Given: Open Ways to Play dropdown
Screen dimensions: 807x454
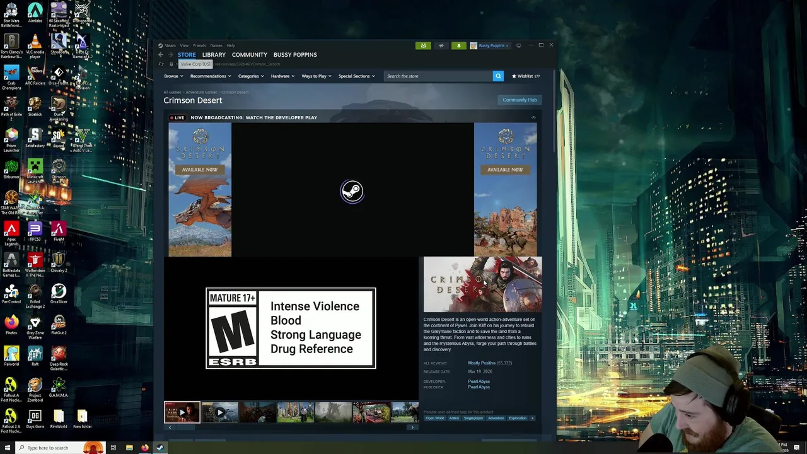Looking at the screenshot, I should point(316,76).
